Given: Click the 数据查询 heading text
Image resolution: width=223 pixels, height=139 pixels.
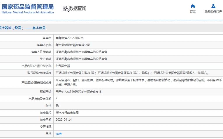Looking at the screenshot, I should (x=78, y=8).
